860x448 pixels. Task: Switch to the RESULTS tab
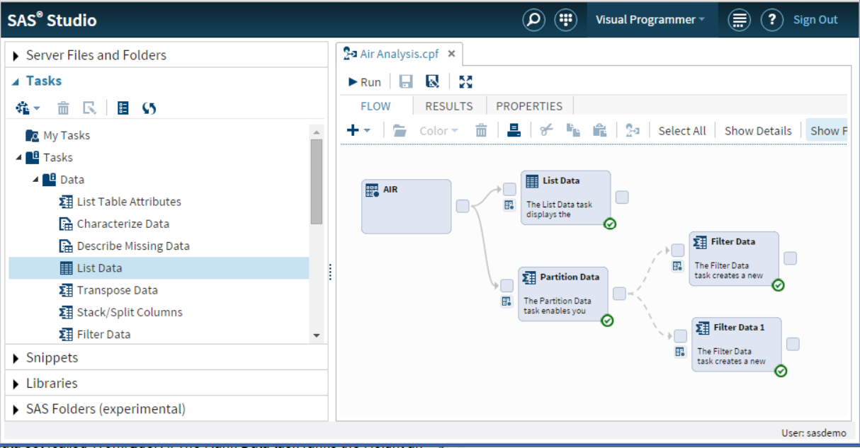448,106
